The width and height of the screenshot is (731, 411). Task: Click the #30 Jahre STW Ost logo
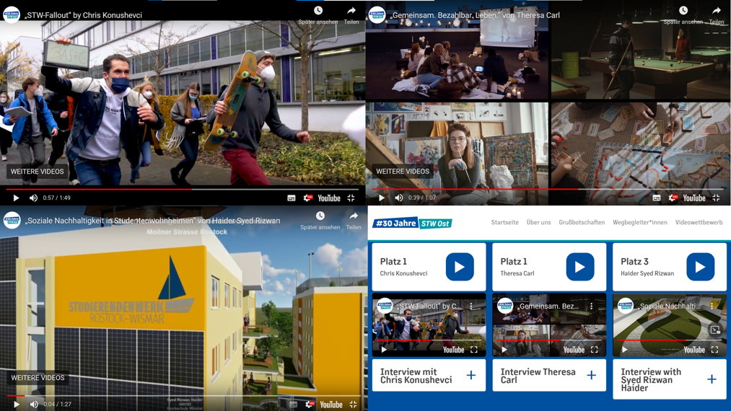[x=412, y=224]
